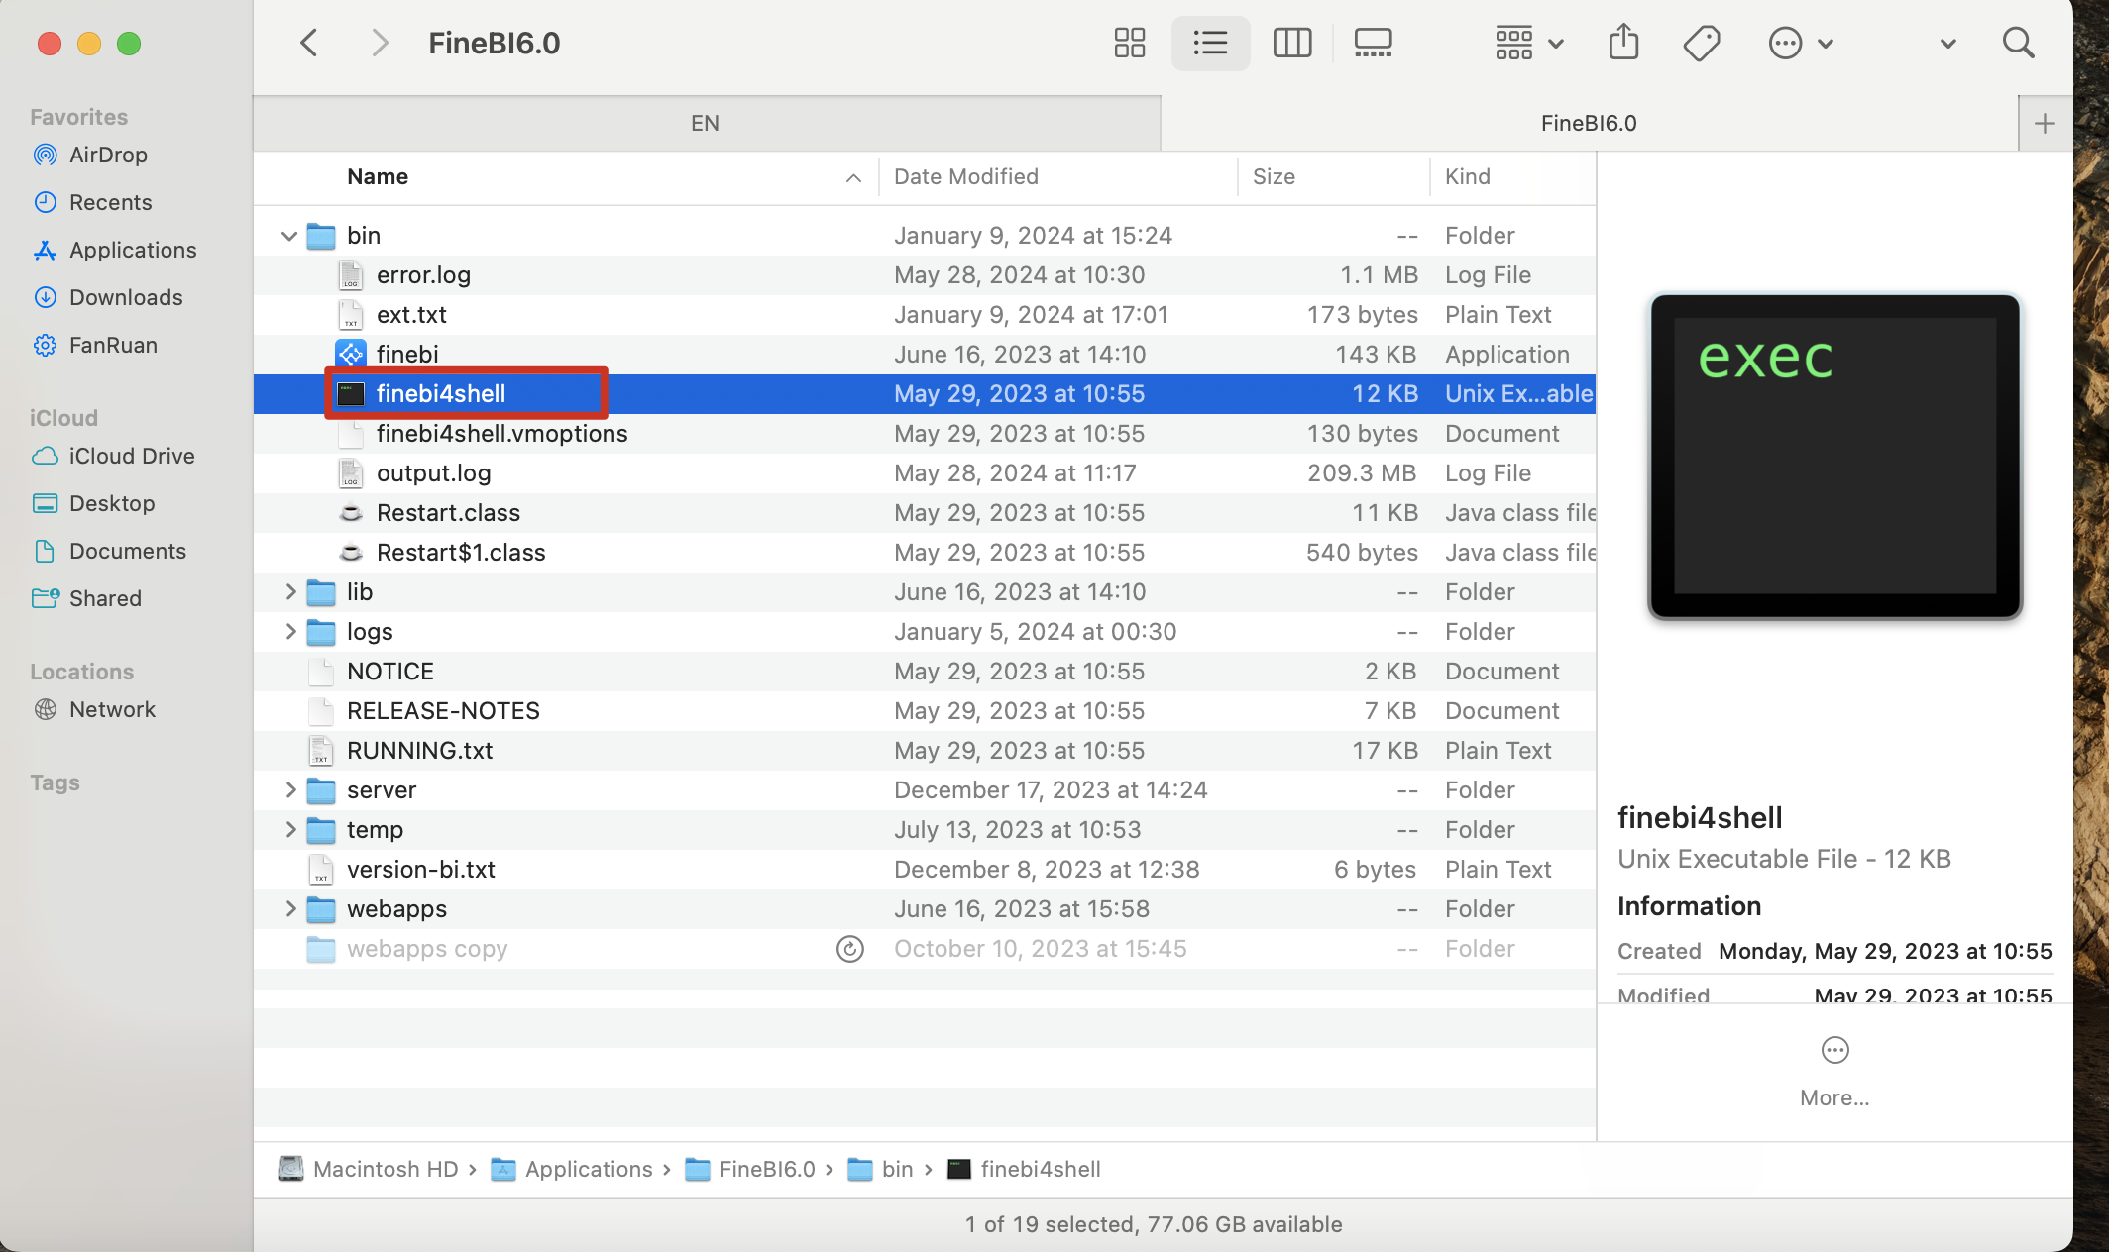Toggle visibility of the tab bar chevron
The height and width of the screenshot is (1252, 2109).
point(1946,43)
